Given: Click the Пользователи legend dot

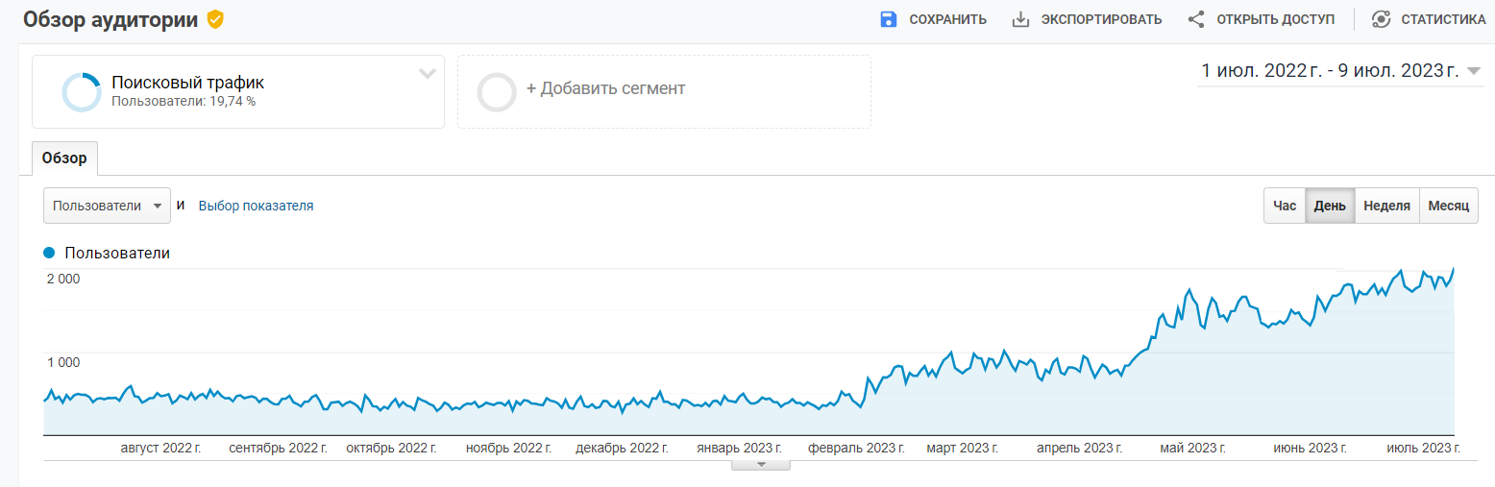Looking at the screenshot, I should (50, 254).
